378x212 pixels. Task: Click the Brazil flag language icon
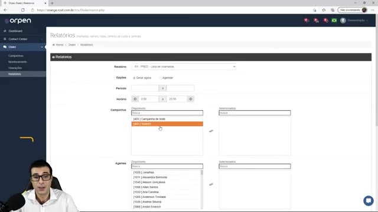(334, 21)
